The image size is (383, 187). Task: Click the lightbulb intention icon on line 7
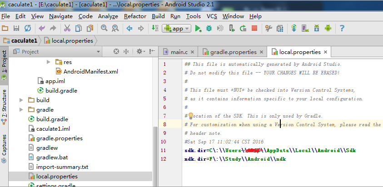(x=190, y=116)
